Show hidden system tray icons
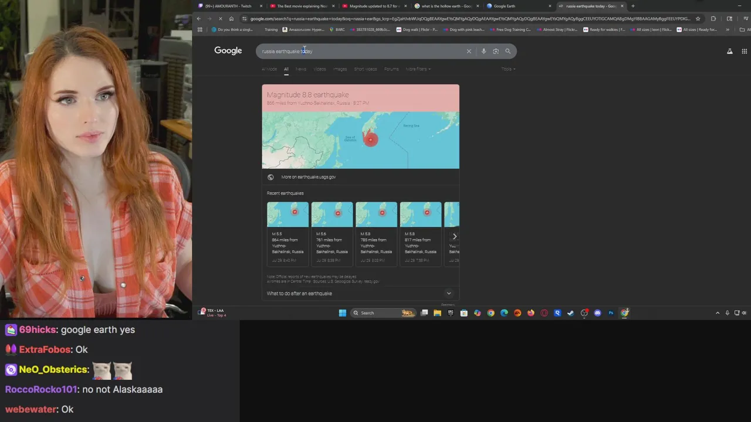 (718, 313)
